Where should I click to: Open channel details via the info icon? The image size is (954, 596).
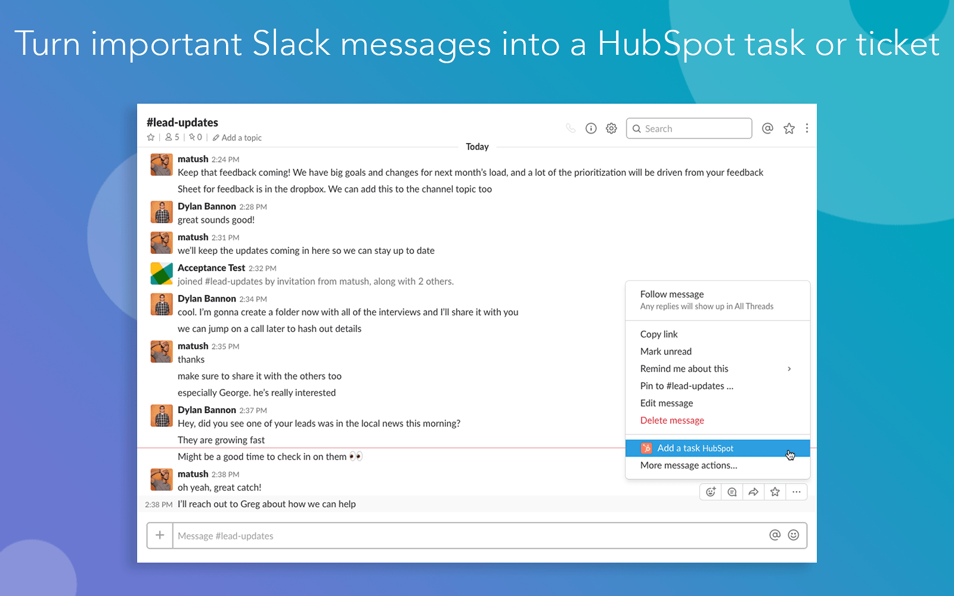(x=591, y=128)
